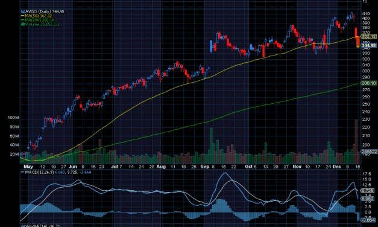Click the tall green volume bar in early September
This screenshot has width=378, height=227.
point(212,145)
